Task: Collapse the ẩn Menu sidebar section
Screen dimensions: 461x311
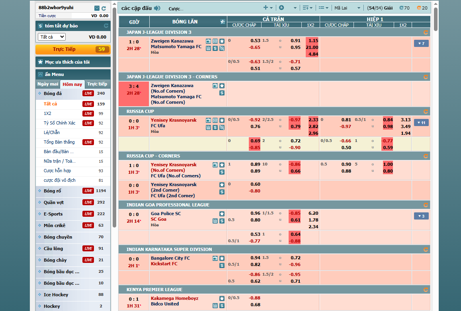Action: pos(41,74)
